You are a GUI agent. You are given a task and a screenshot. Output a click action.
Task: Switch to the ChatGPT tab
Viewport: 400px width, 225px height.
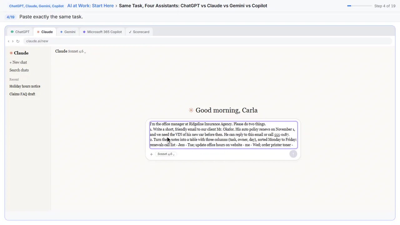(20, 32)
